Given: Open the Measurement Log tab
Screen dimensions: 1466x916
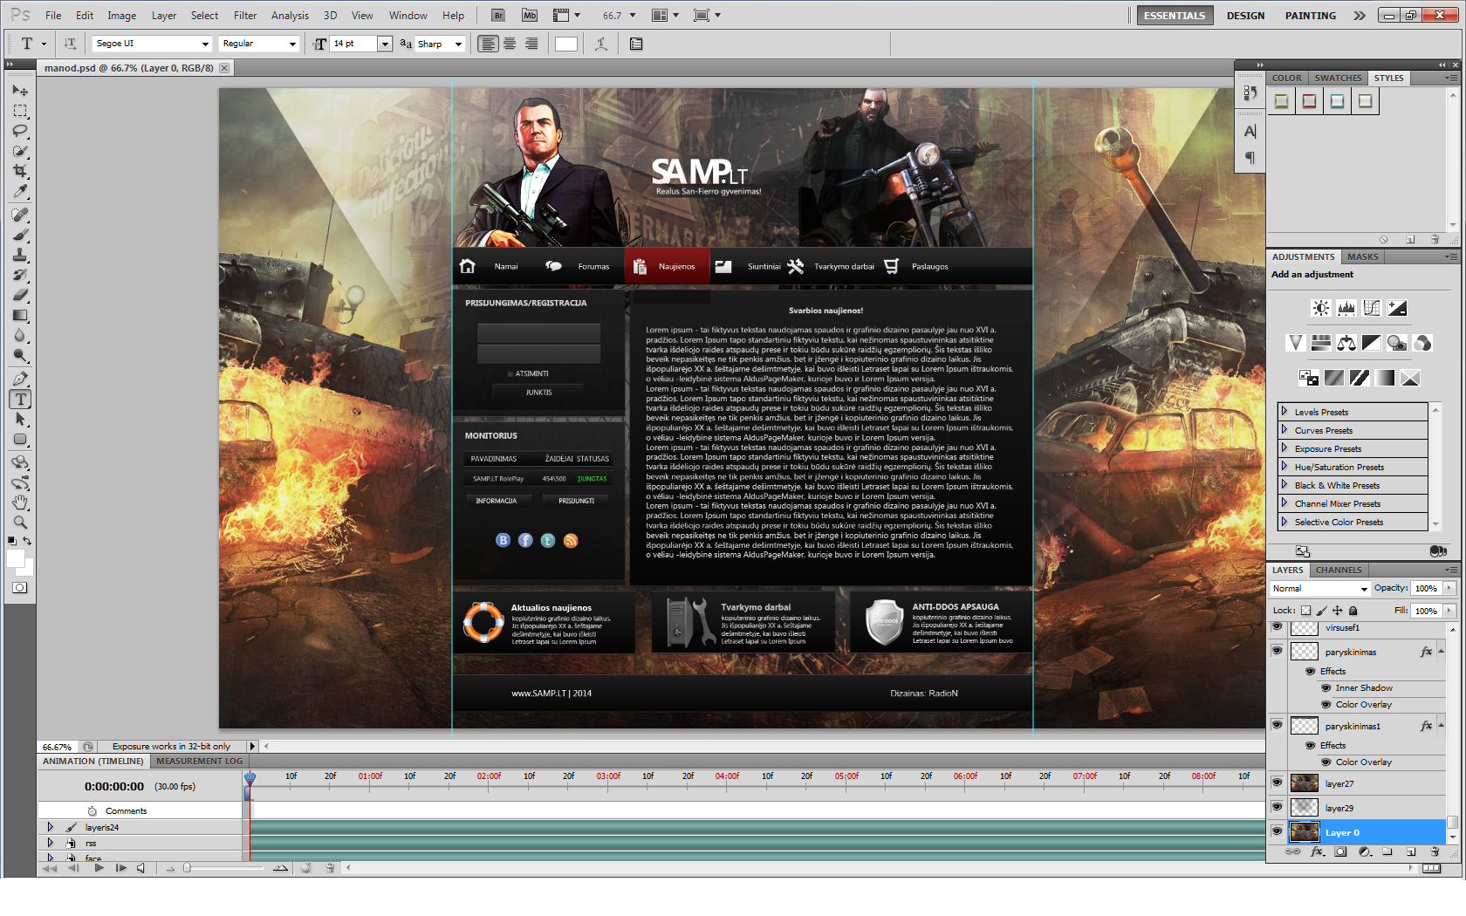Looking at the screenshot, I should point(200,761).
